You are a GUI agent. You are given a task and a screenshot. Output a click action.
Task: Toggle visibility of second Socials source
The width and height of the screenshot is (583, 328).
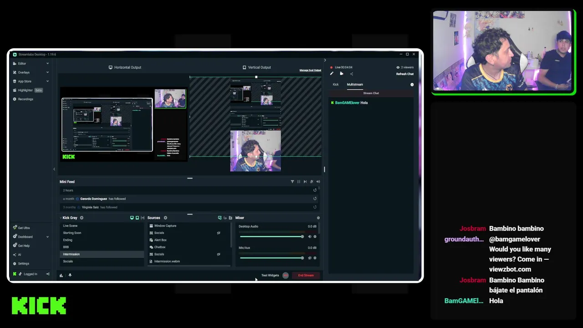point(219,254)
